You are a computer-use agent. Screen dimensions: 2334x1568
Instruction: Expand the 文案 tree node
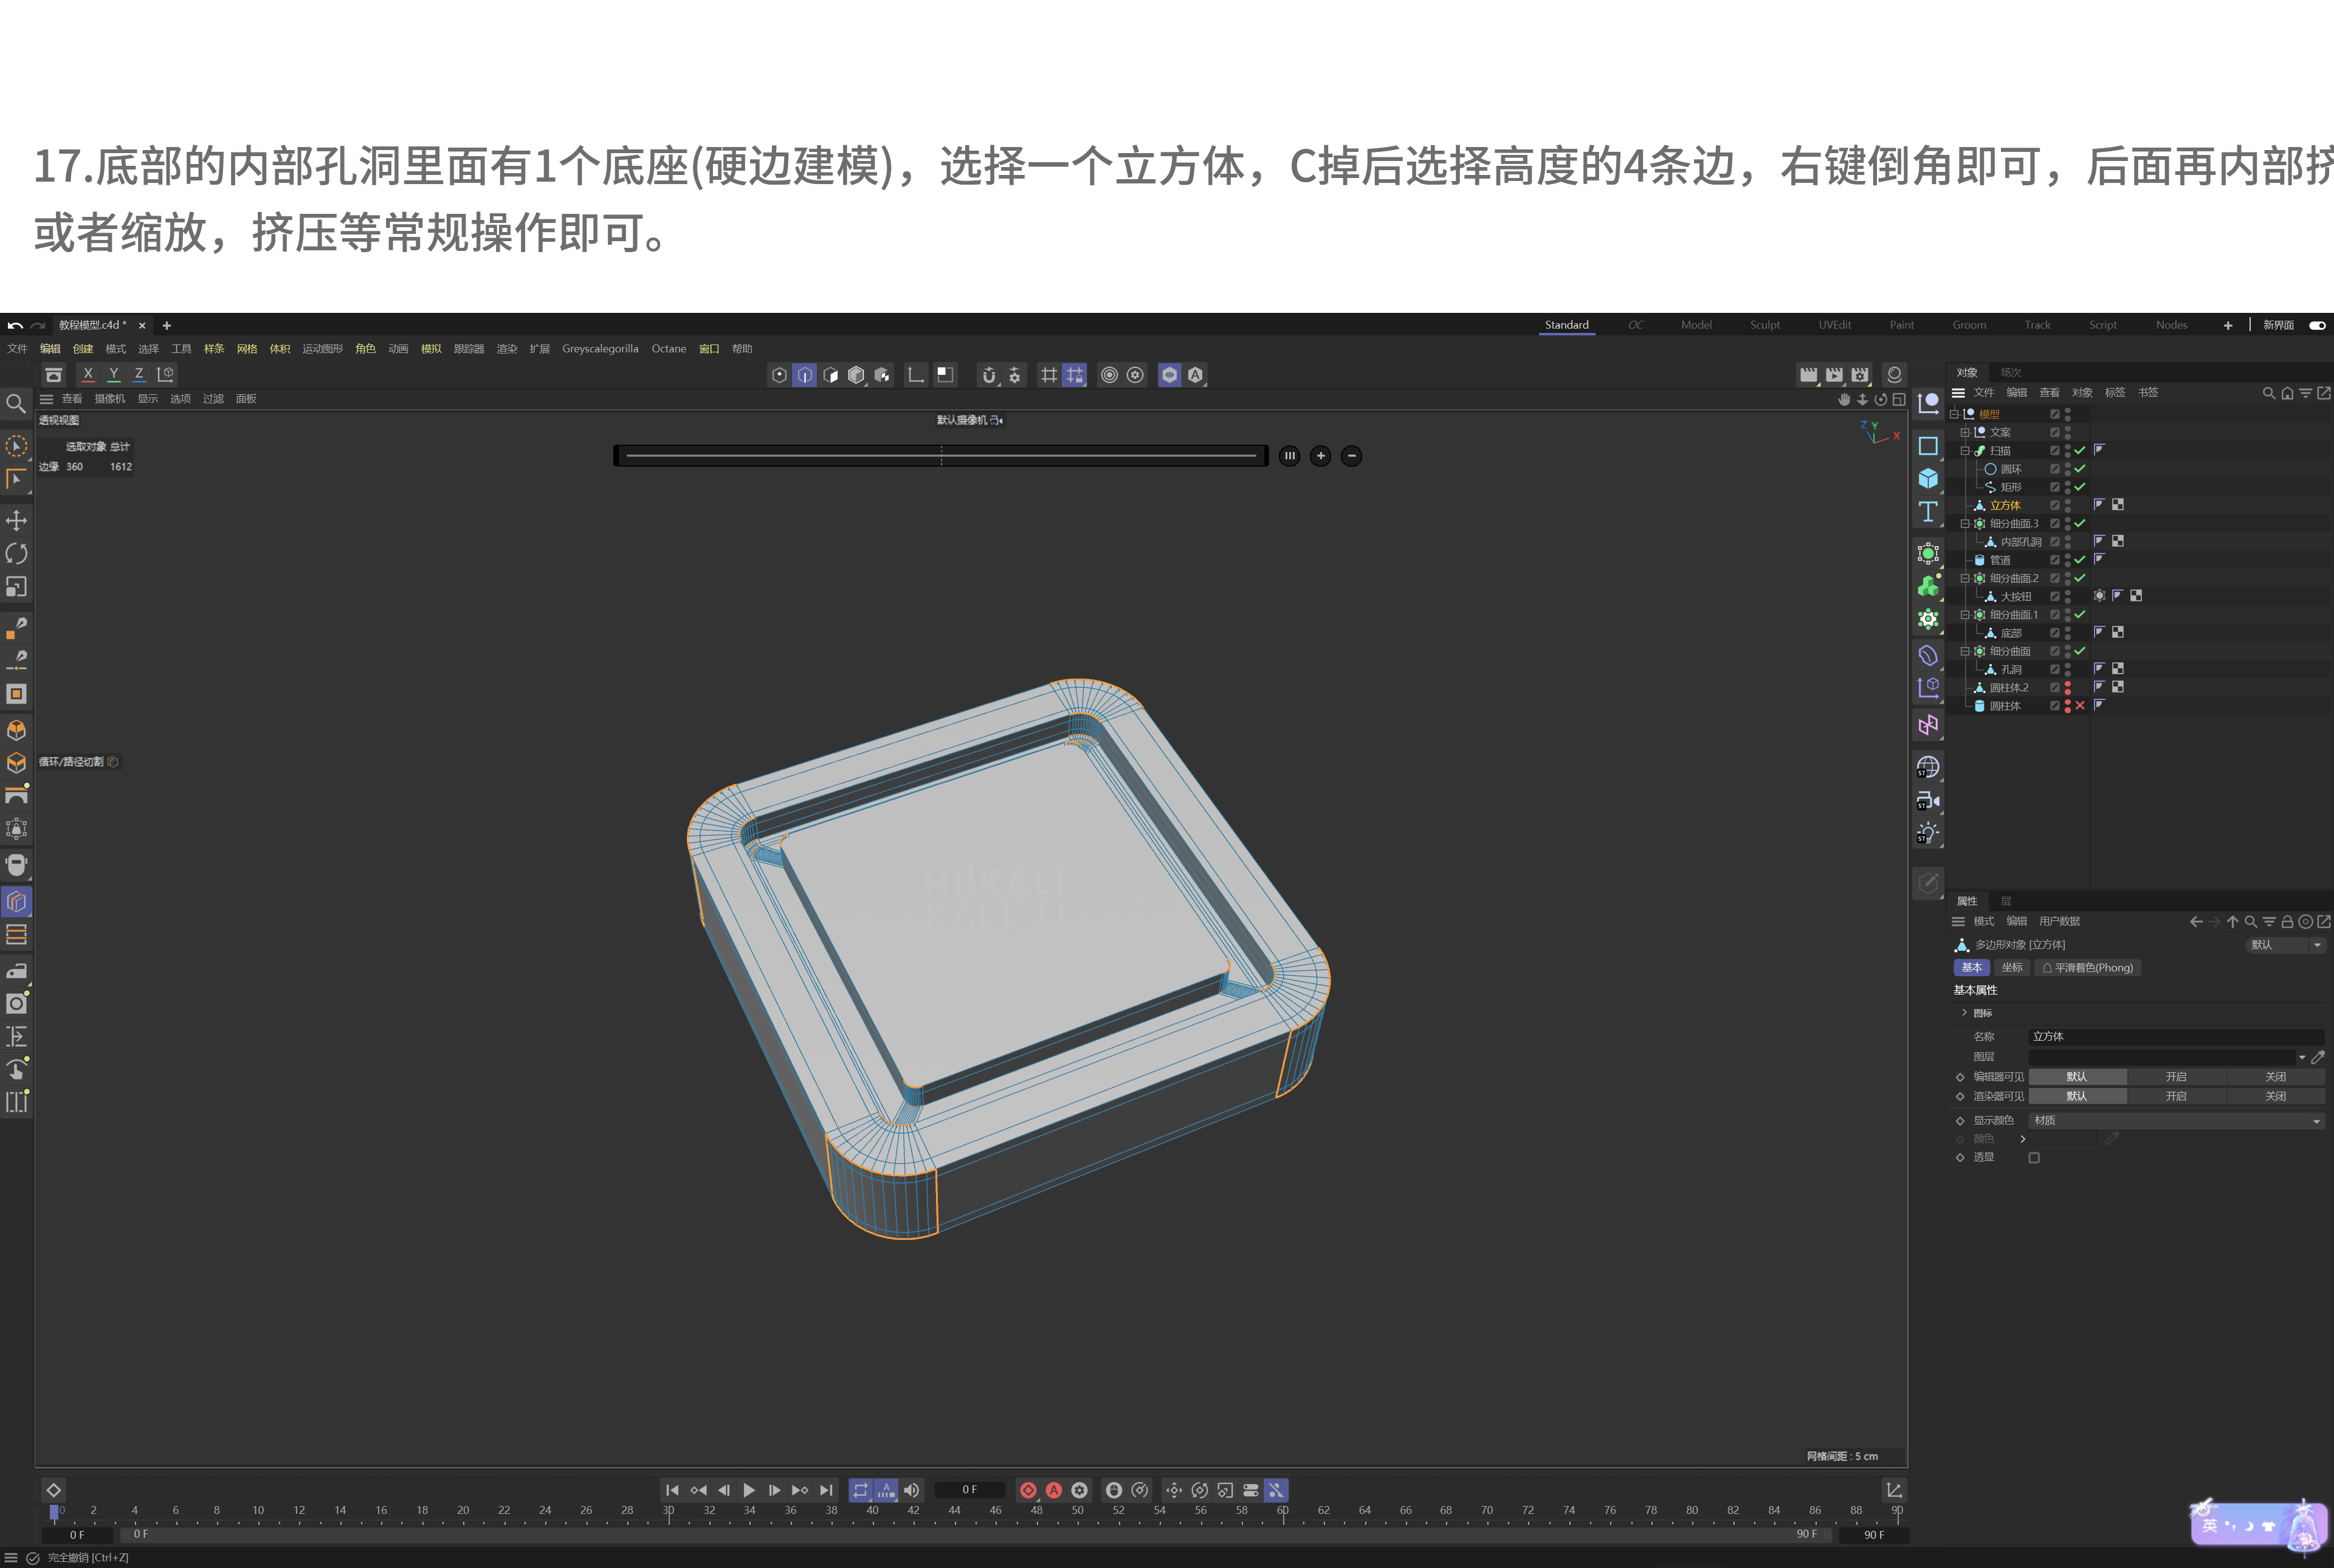(1965, 432)
